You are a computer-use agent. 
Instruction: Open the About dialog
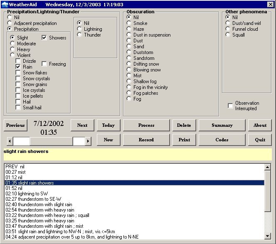(x=260, y=125)
